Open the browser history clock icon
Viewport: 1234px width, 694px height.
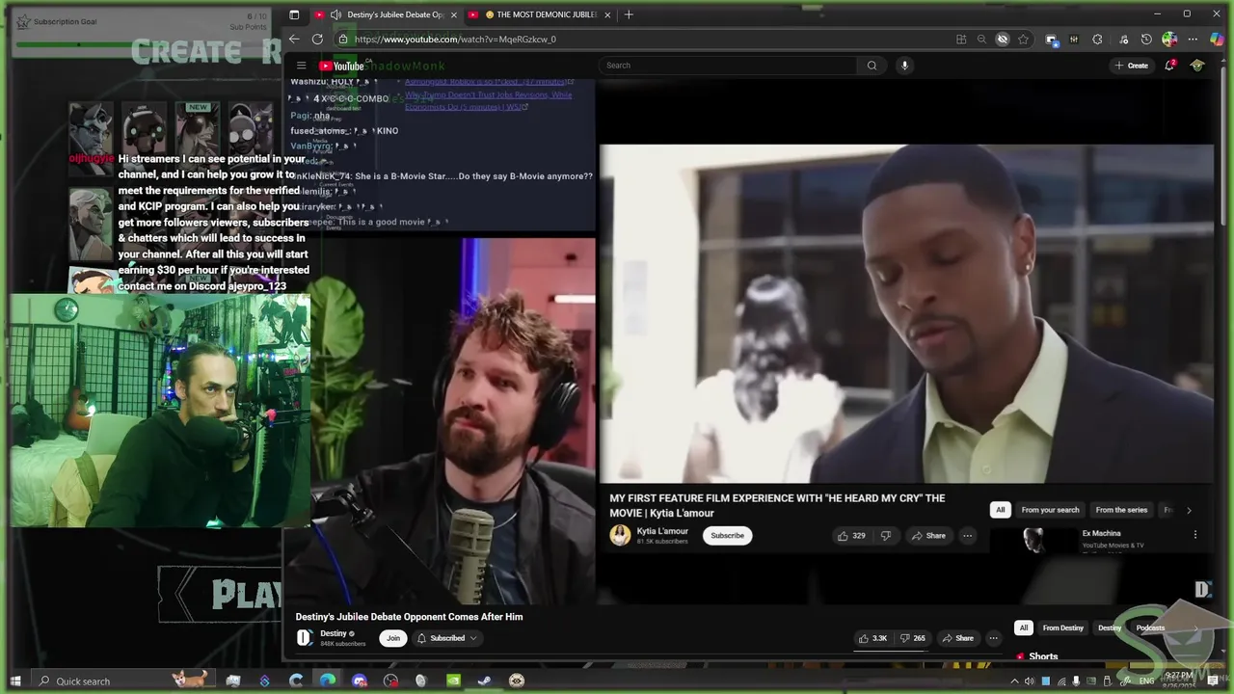(x=1146, y=40)
